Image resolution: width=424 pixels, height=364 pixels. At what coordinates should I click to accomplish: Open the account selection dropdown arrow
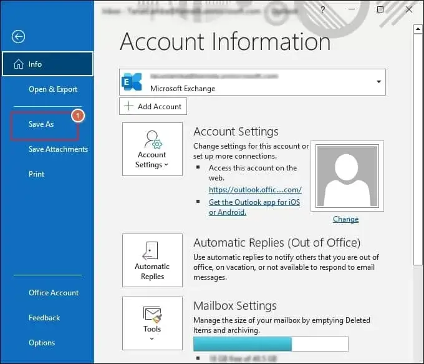tap(379, 82)
